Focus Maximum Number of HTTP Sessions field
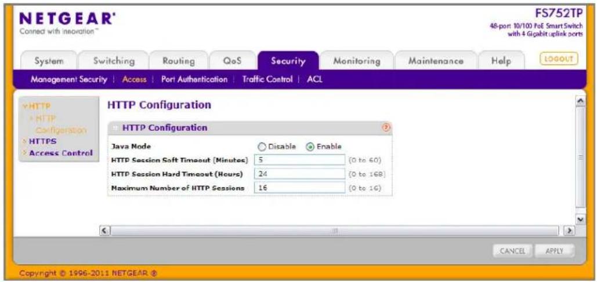This screenshot has height=282, width=597. tap(299, 188)
